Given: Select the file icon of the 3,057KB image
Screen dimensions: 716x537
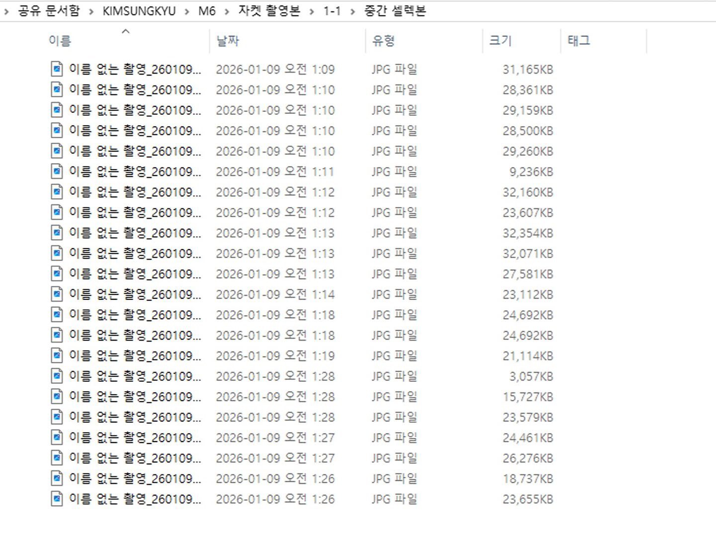Looking at the screenshot, I should pos(57,376).
